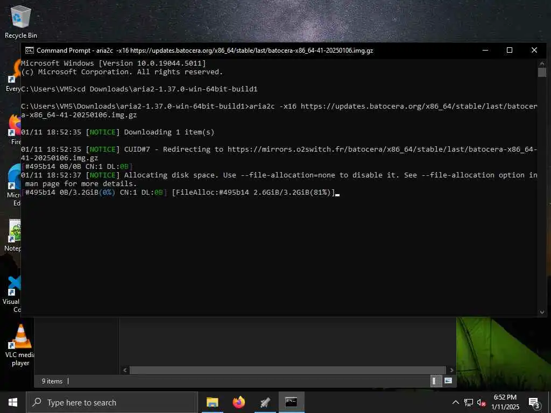Screen dimensions: 551x413
Task: Open the Everything desktop shortcut
Action: pos(14,75)
